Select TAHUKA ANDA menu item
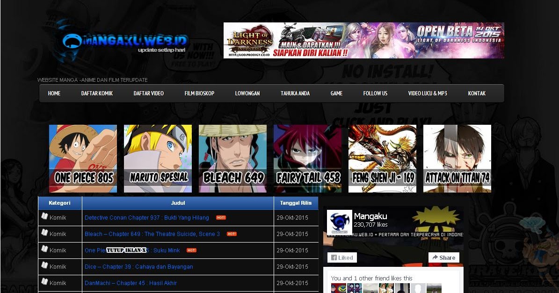 (295, 93)
